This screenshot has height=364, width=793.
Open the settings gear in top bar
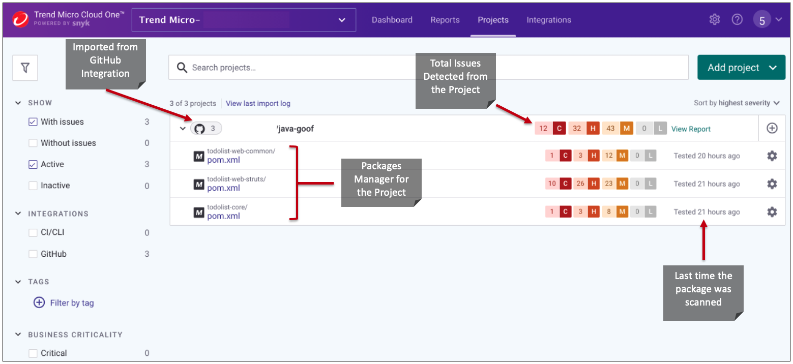pyautogui.click(x=715, y=20)
